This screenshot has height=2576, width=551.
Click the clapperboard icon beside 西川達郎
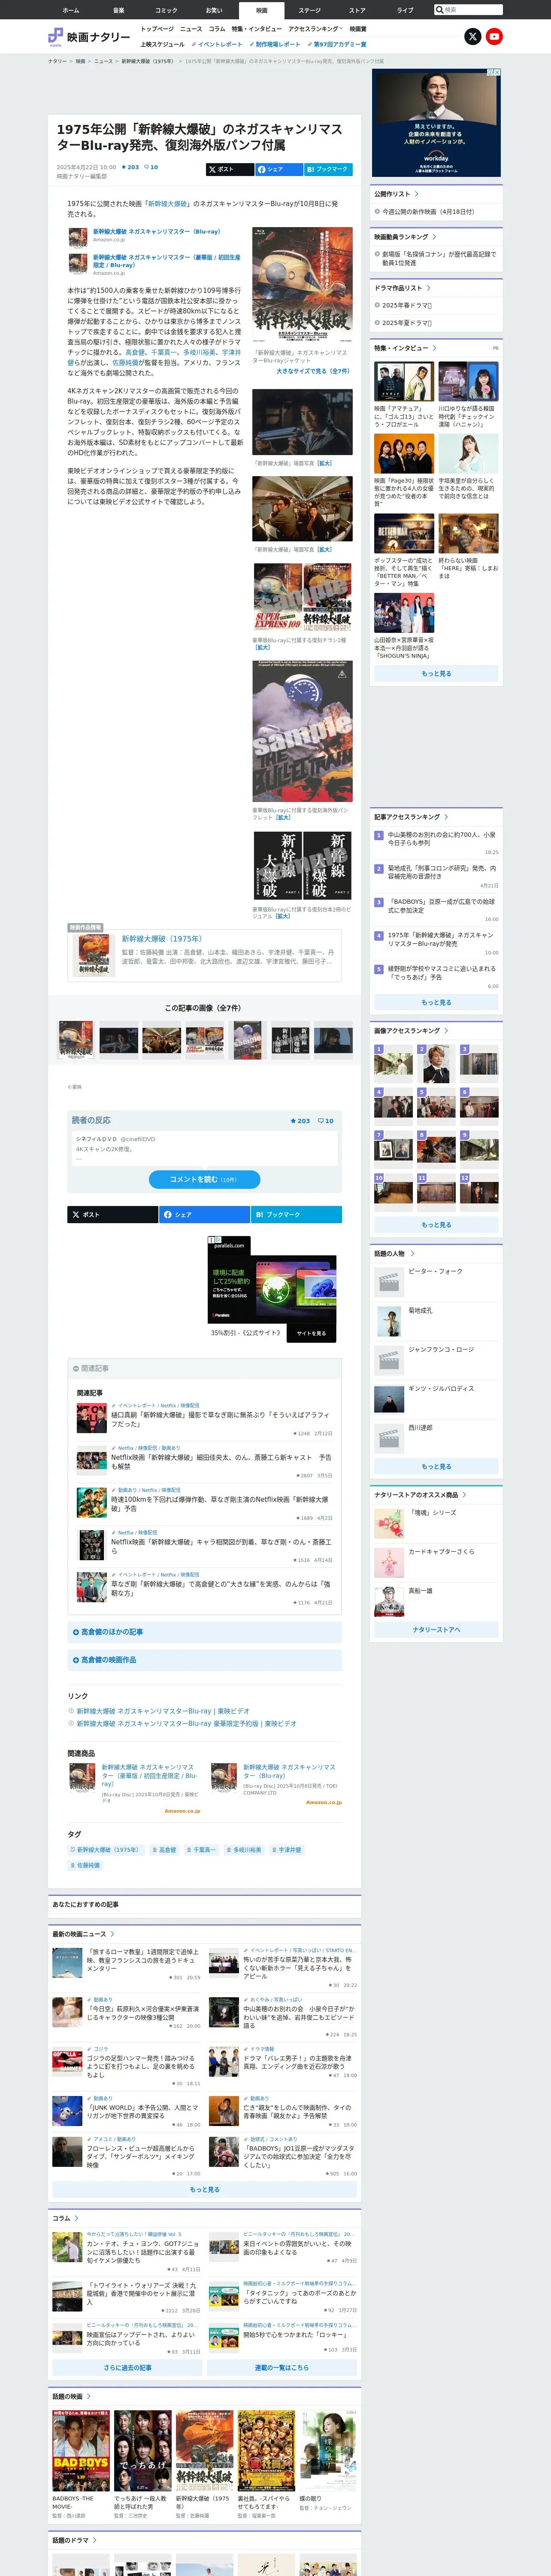[x=389, y=1438]
